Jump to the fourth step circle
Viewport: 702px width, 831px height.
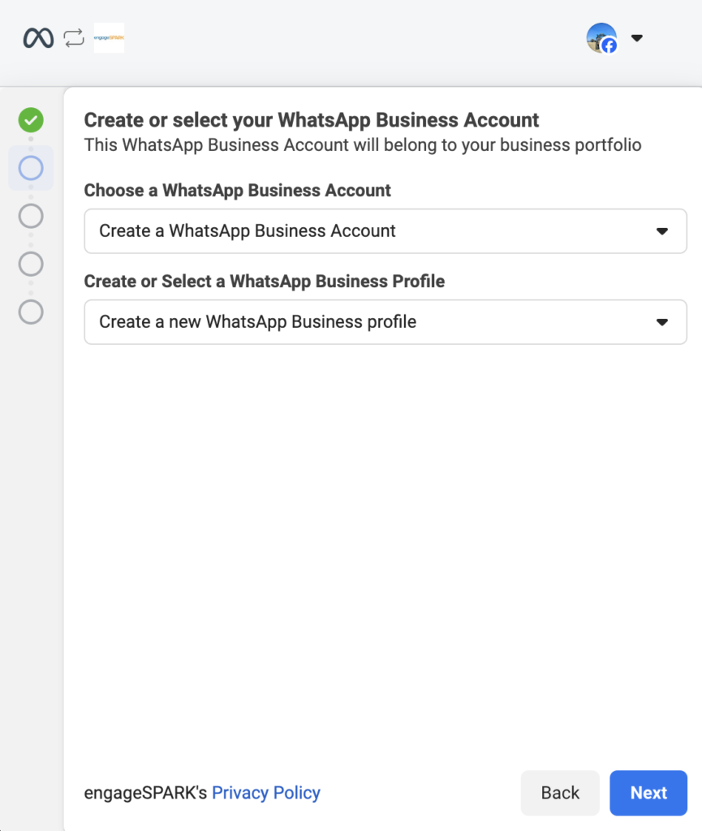(31, 264)
